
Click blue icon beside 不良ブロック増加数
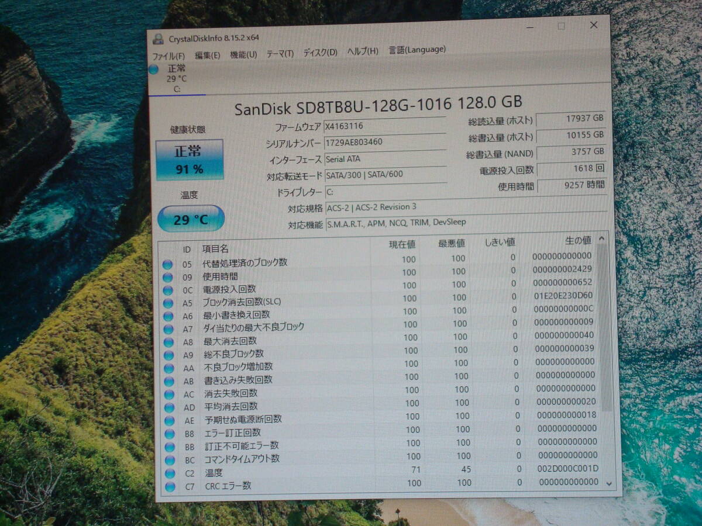tap(170, 366)
